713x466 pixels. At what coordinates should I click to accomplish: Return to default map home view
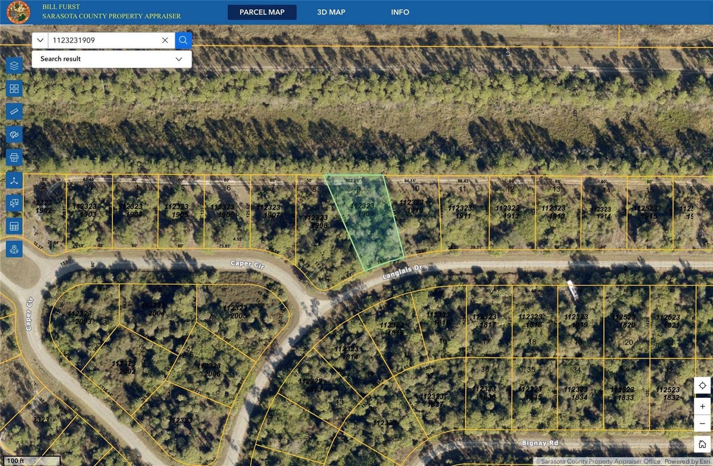coord(702,444)
